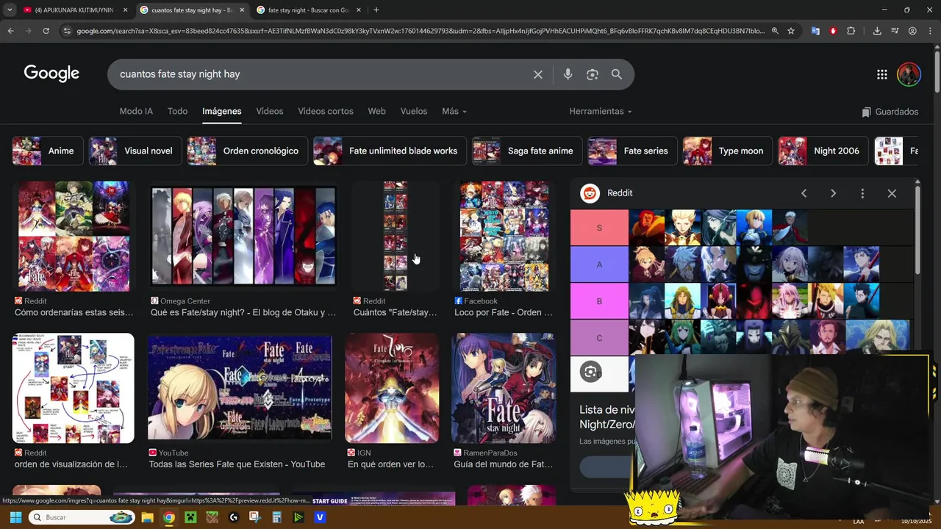Viewport: 941px width, 529px height.
Task: Select Night 2006 filter chip
Action: 823,151
